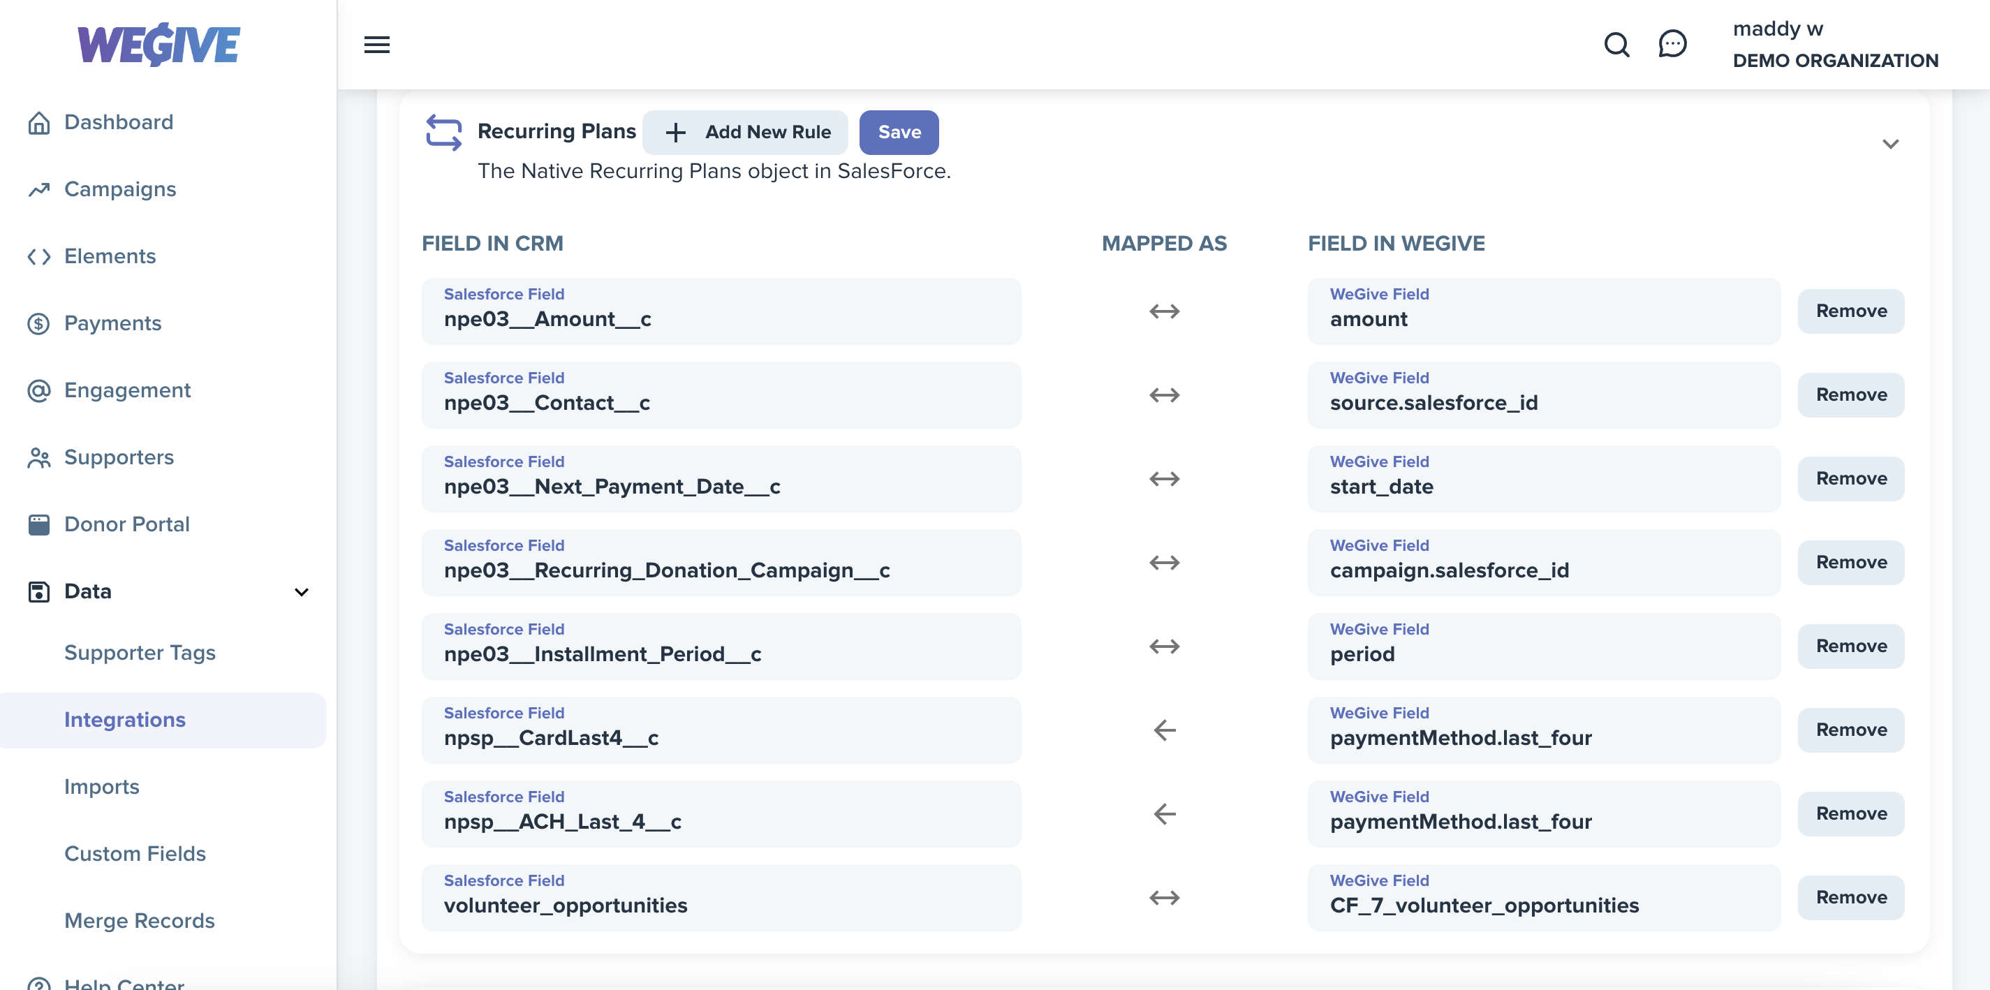Click left arrow for npsp__ACH_Last_4__c mapping
Screen dimensions: 1990x990
(x=1164, y=814)
